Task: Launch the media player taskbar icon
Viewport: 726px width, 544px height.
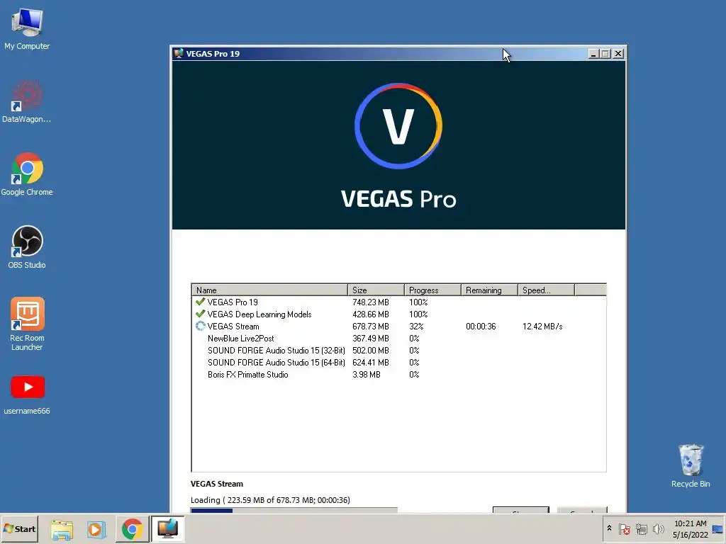Action: [x=96, y=529]
